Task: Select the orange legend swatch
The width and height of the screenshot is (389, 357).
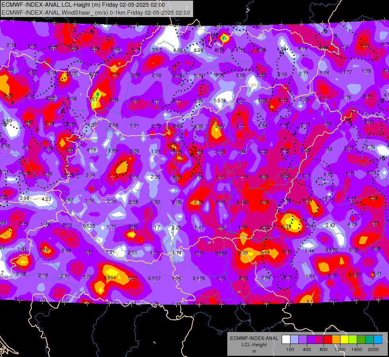Action: click(x=336, y=340)
